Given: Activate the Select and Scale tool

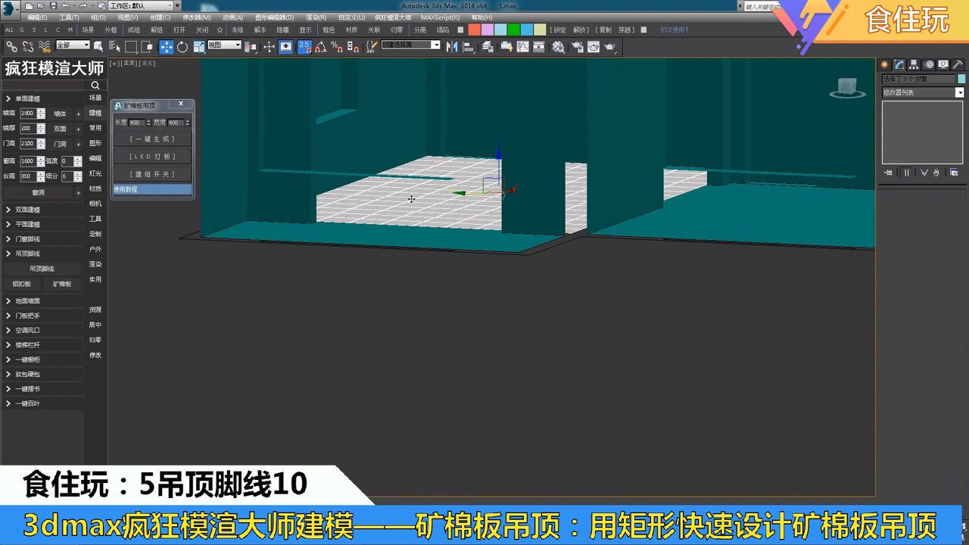Looking at the screenshot, I should (x=198, y=46).
